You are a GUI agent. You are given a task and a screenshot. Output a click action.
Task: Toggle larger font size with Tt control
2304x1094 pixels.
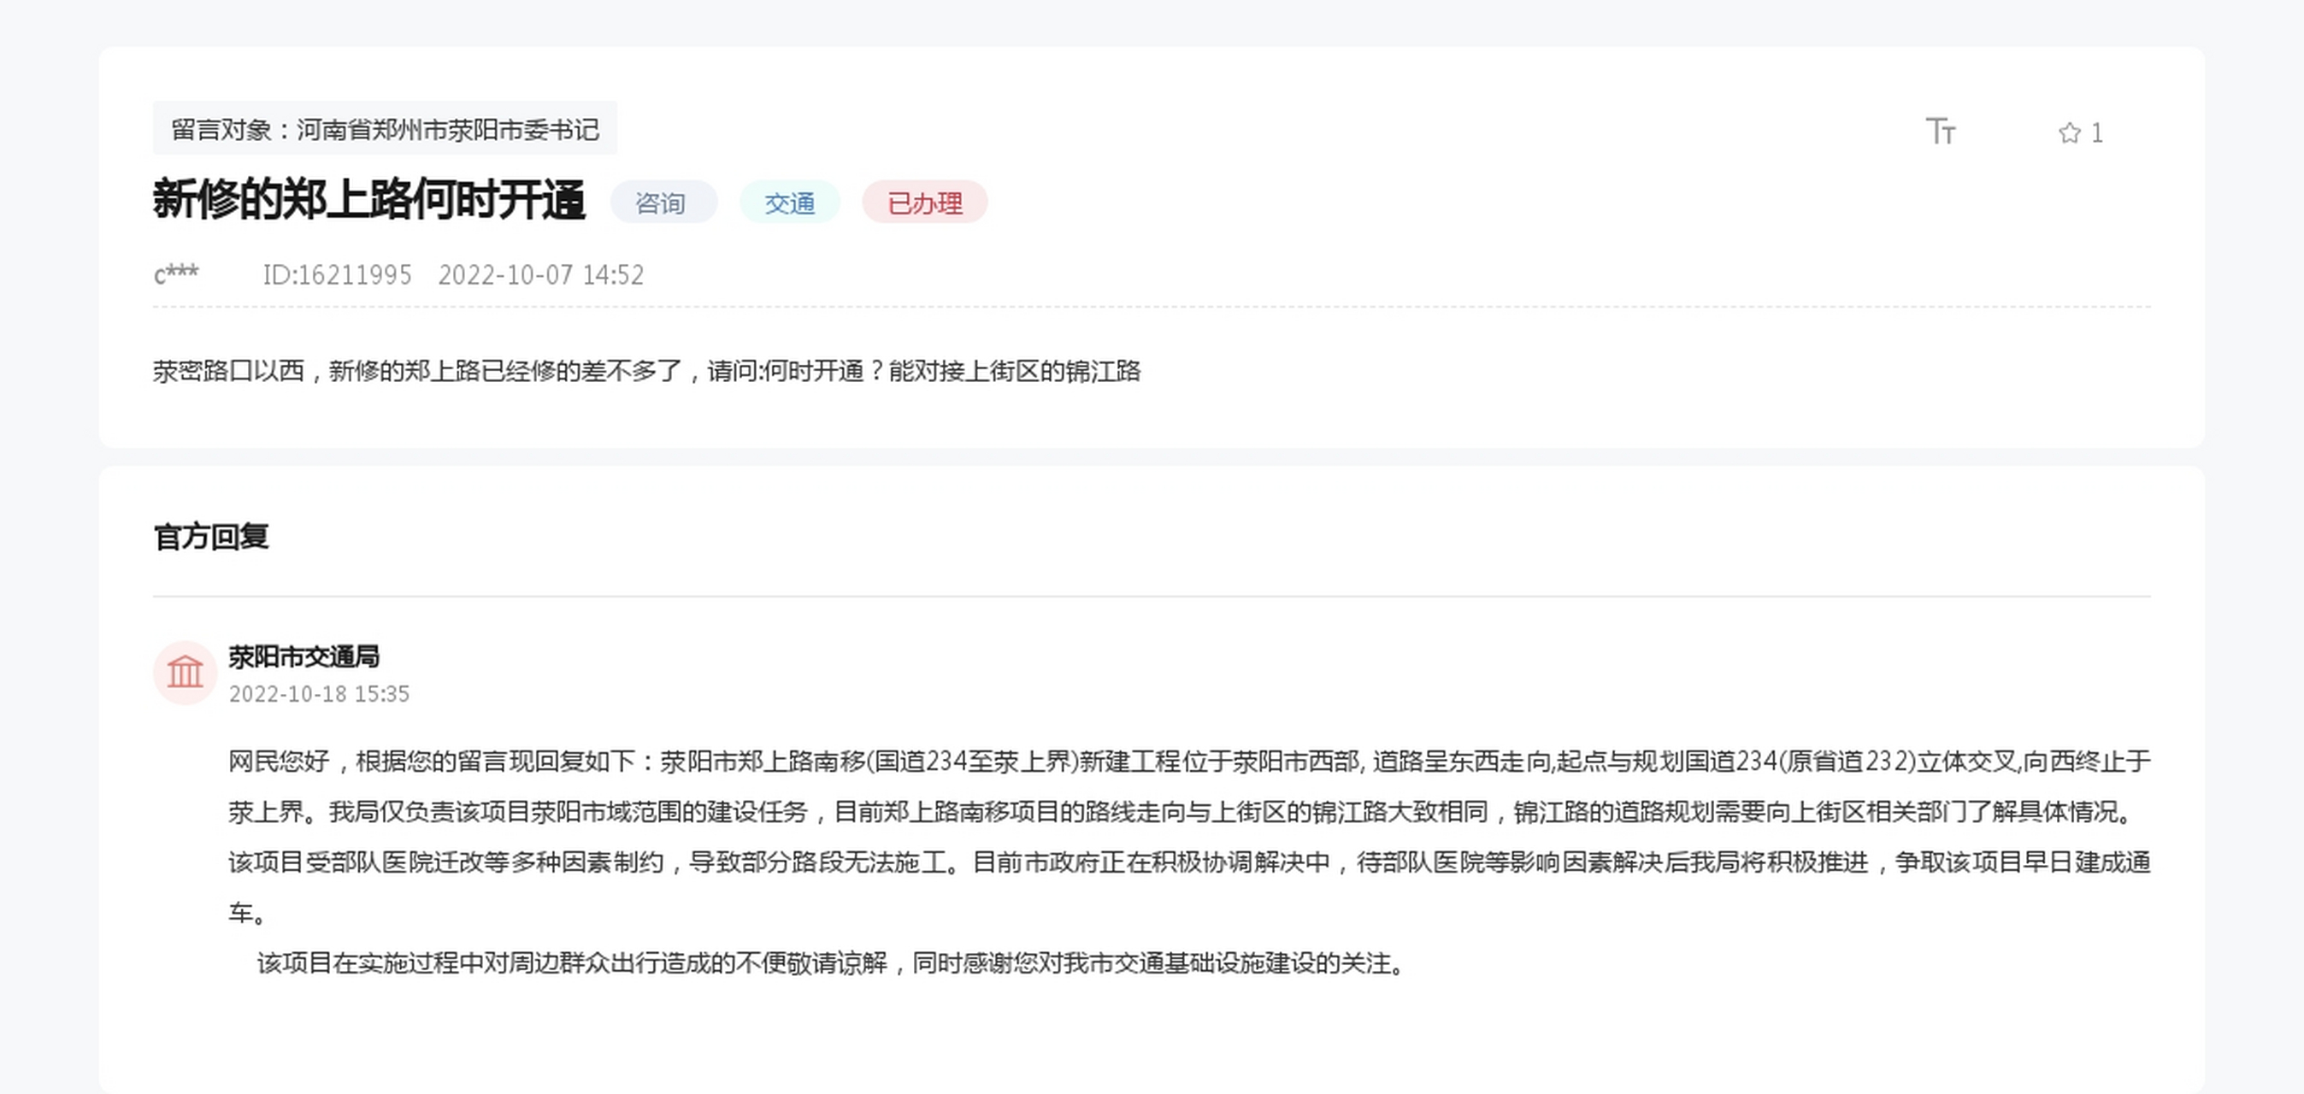1942,132
